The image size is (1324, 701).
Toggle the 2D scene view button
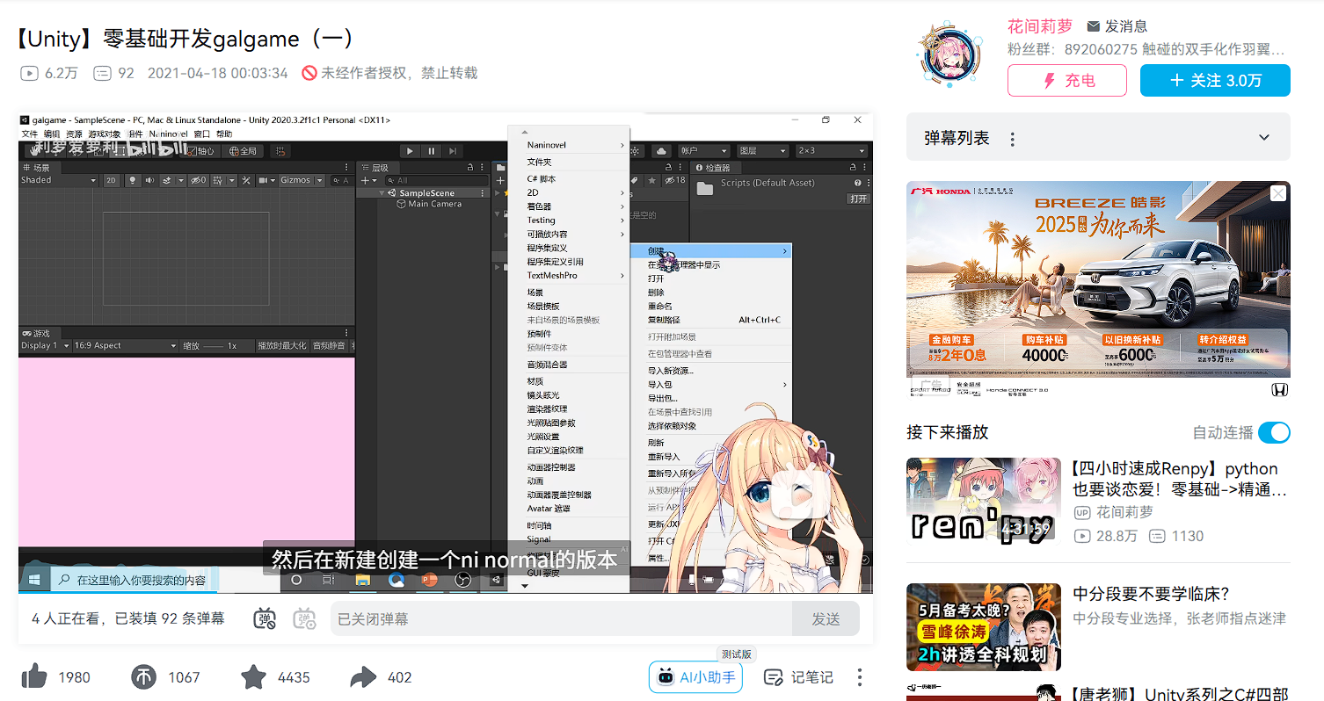[x=112, y=180]
